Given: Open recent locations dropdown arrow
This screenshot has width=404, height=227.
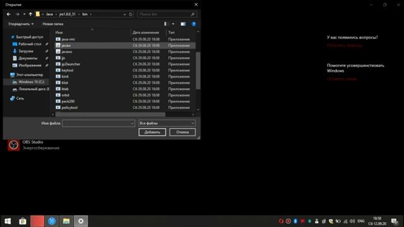Looking at the screenshot, I should [x=24, y=14].
